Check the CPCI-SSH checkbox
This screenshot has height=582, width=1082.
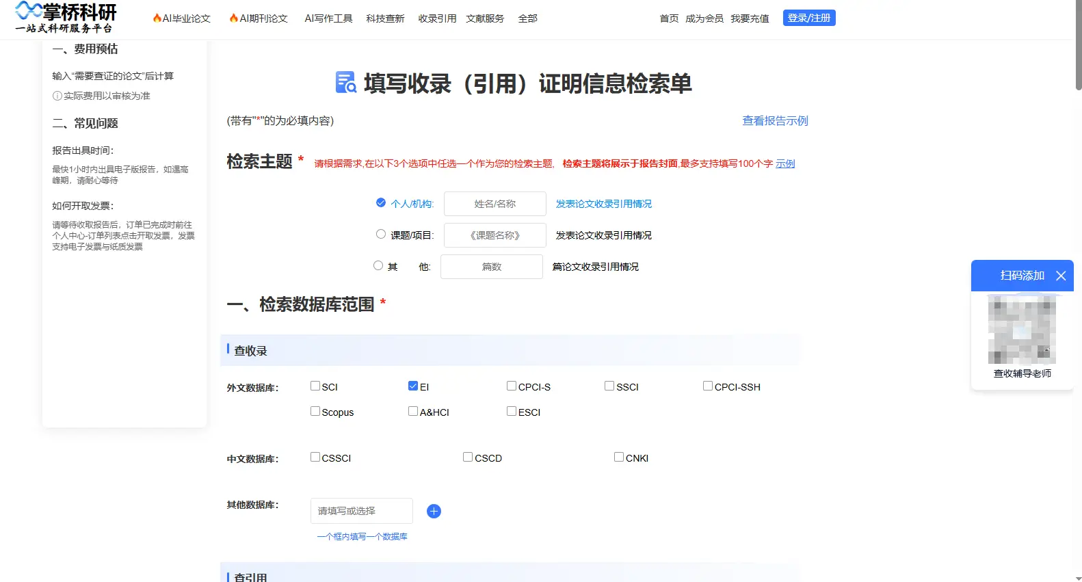click(708, 386)
